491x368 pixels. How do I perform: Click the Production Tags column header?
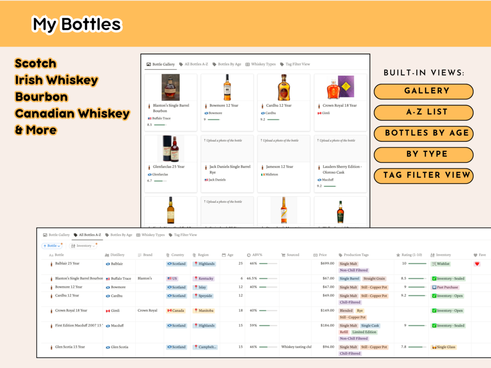[354, 255]
